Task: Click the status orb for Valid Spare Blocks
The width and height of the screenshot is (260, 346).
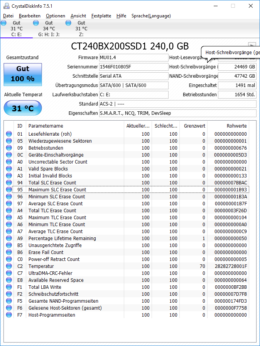Action: pyautogui.click(x=9, y=169)
